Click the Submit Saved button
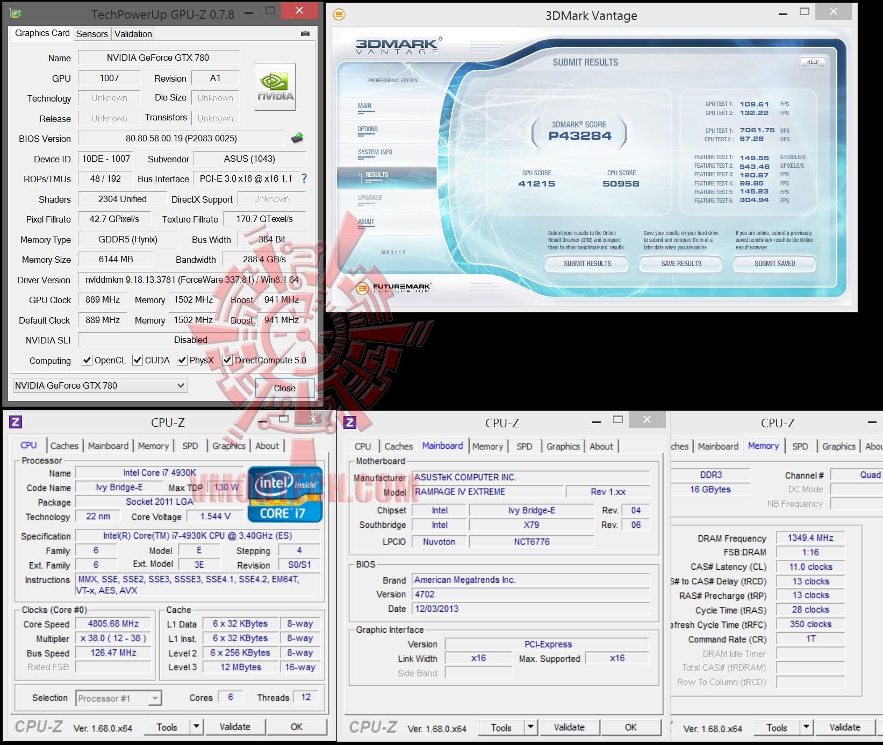The image size is (883, 745). [x=774, y=263]
